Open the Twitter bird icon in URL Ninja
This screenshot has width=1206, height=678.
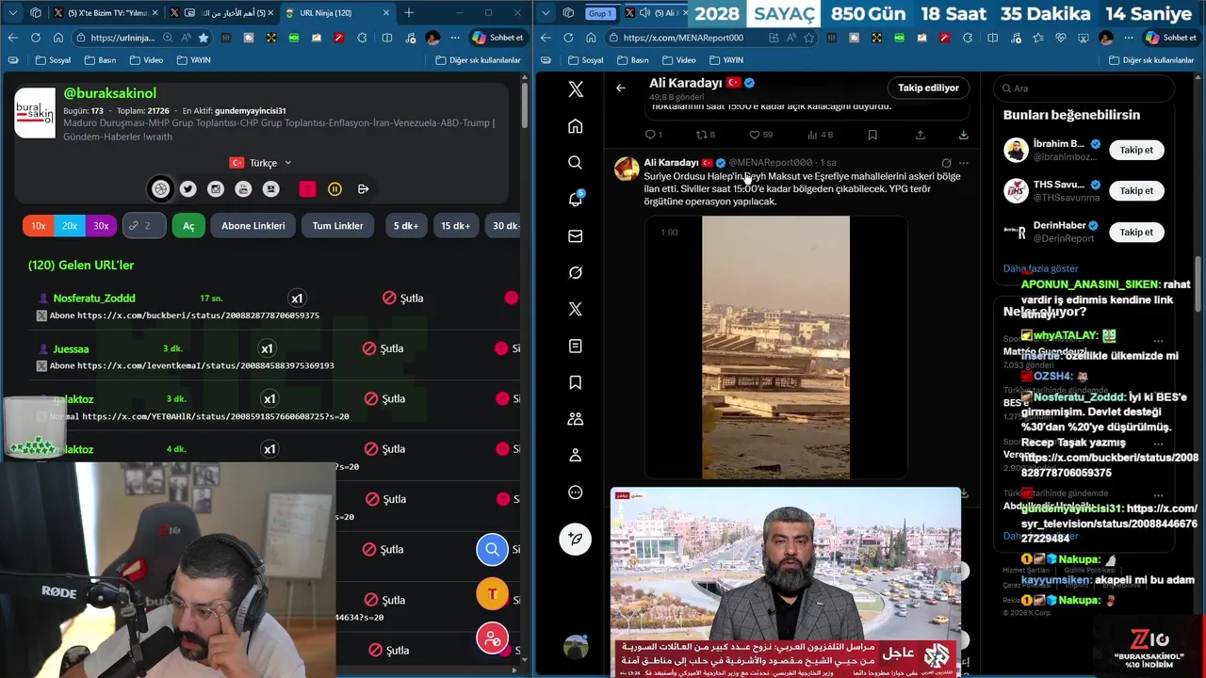click(x=188, y=189)
